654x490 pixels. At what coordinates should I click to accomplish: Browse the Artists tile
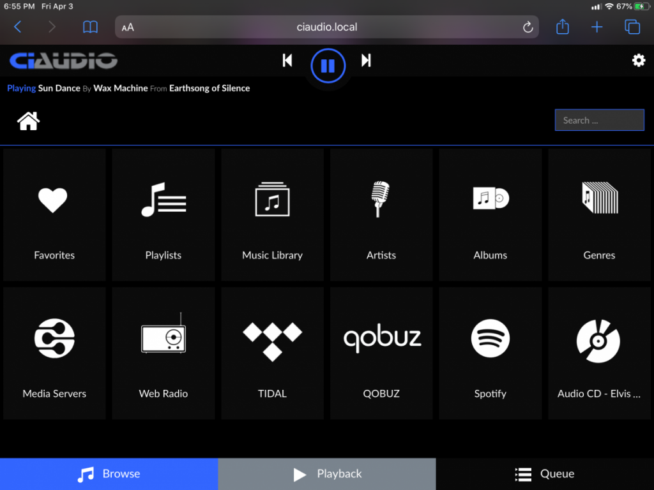(381, 214)
